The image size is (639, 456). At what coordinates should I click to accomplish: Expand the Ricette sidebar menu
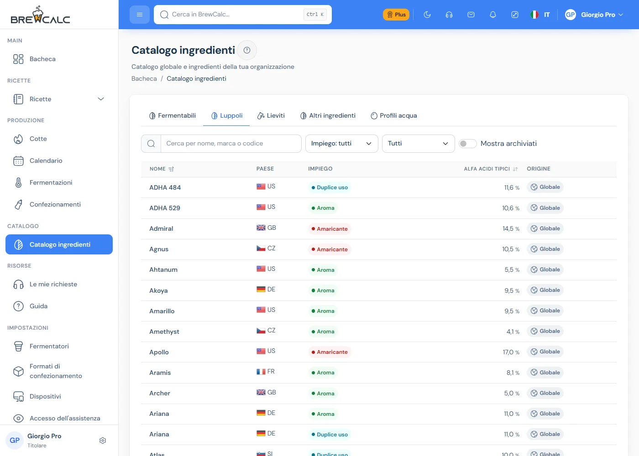coord(59,99)
